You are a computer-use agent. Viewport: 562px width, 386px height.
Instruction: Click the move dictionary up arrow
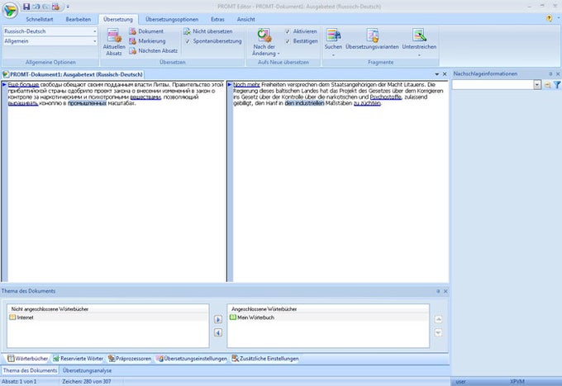(x=438, y=319)
